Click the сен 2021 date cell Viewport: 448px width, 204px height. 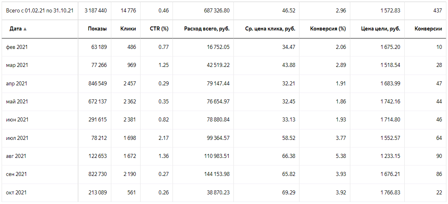(16, 174)
